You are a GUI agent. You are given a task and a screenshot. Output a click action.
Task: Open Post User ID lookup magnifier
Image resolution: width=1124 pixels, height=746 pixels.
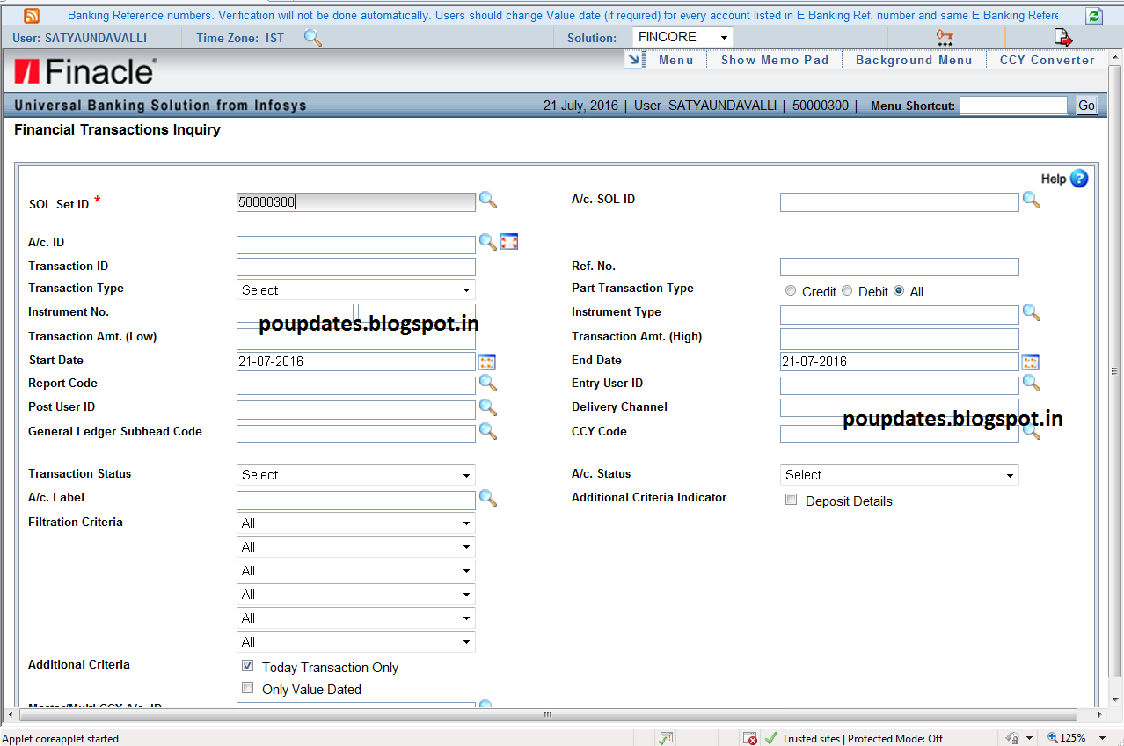tap(487, 407)
